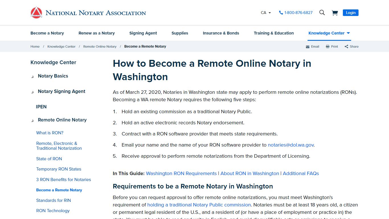Click the Share text label
389x219 pixels.
pos(354,46)
